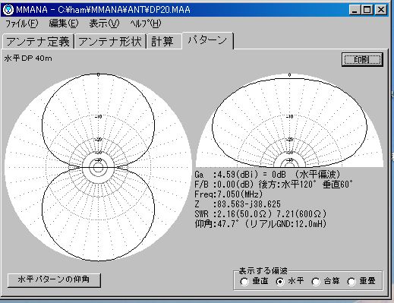Open the ヘルプ(H) menu

[146, 24]
